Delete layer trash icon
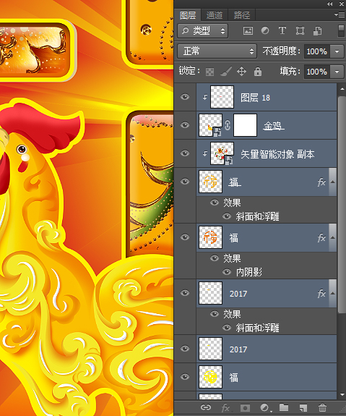This screenshot has width=346, height=416. (322, 407)
